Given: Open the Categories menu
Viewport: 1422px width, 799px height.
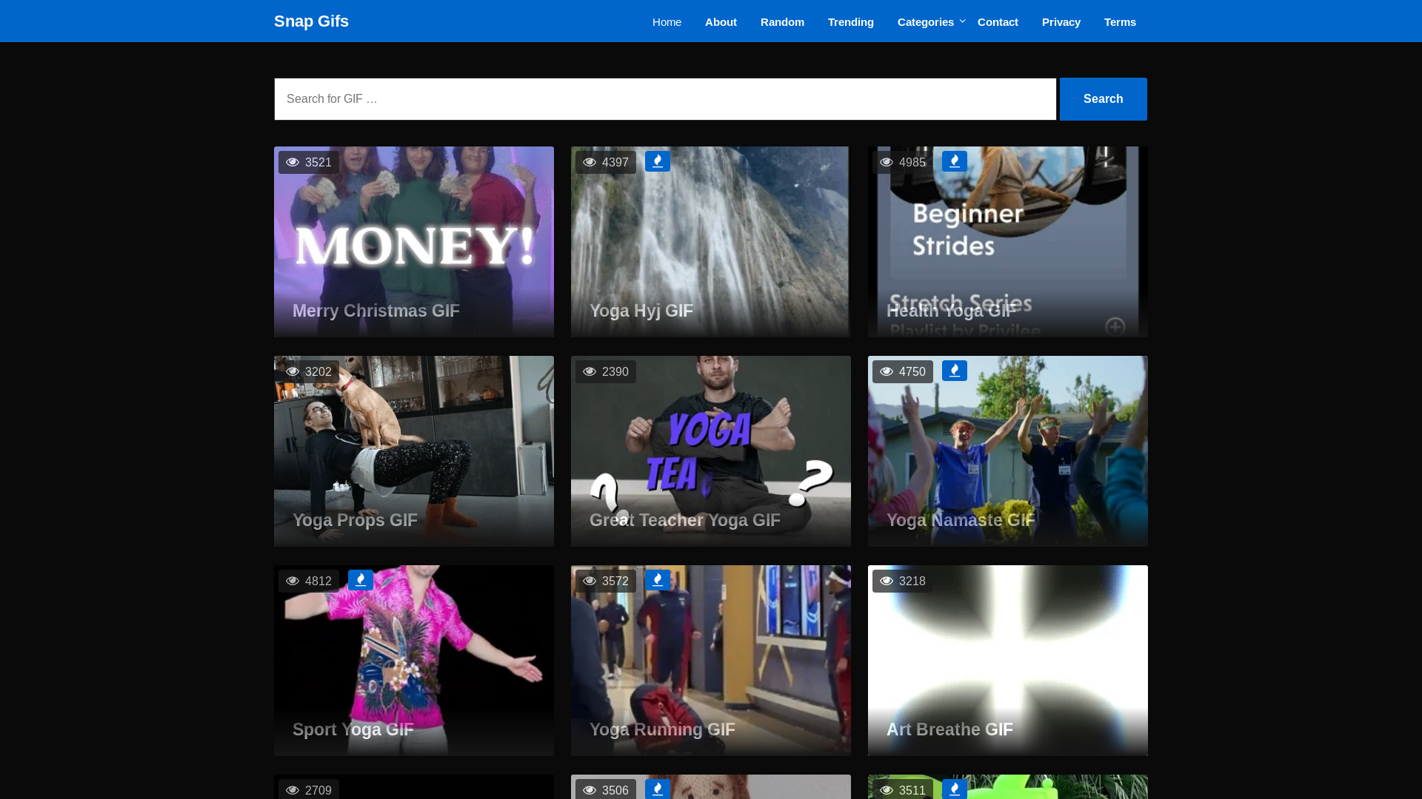Looking at the screenshot, I should (x=925, y=22).
